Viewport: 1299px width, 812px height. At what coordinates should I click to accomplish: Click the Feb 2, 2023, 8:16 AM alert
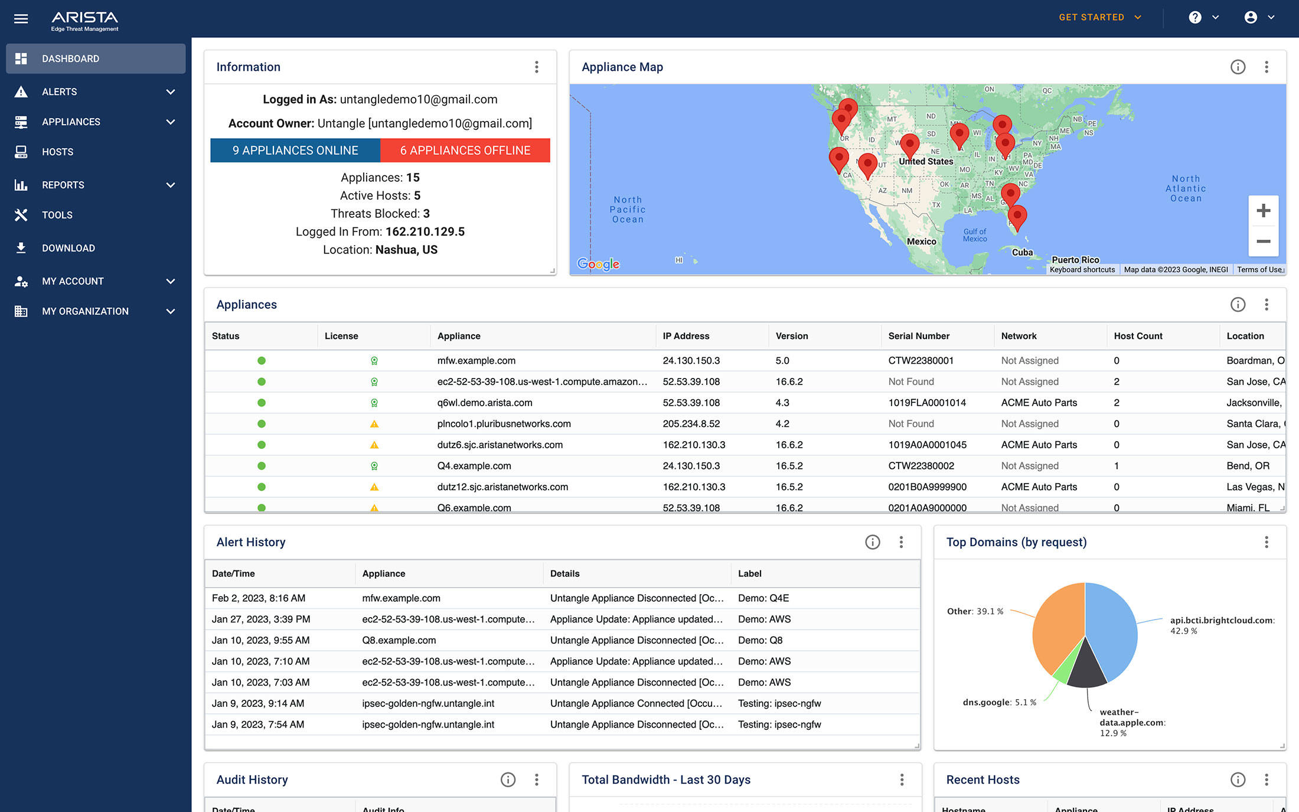tap(562, 598)
